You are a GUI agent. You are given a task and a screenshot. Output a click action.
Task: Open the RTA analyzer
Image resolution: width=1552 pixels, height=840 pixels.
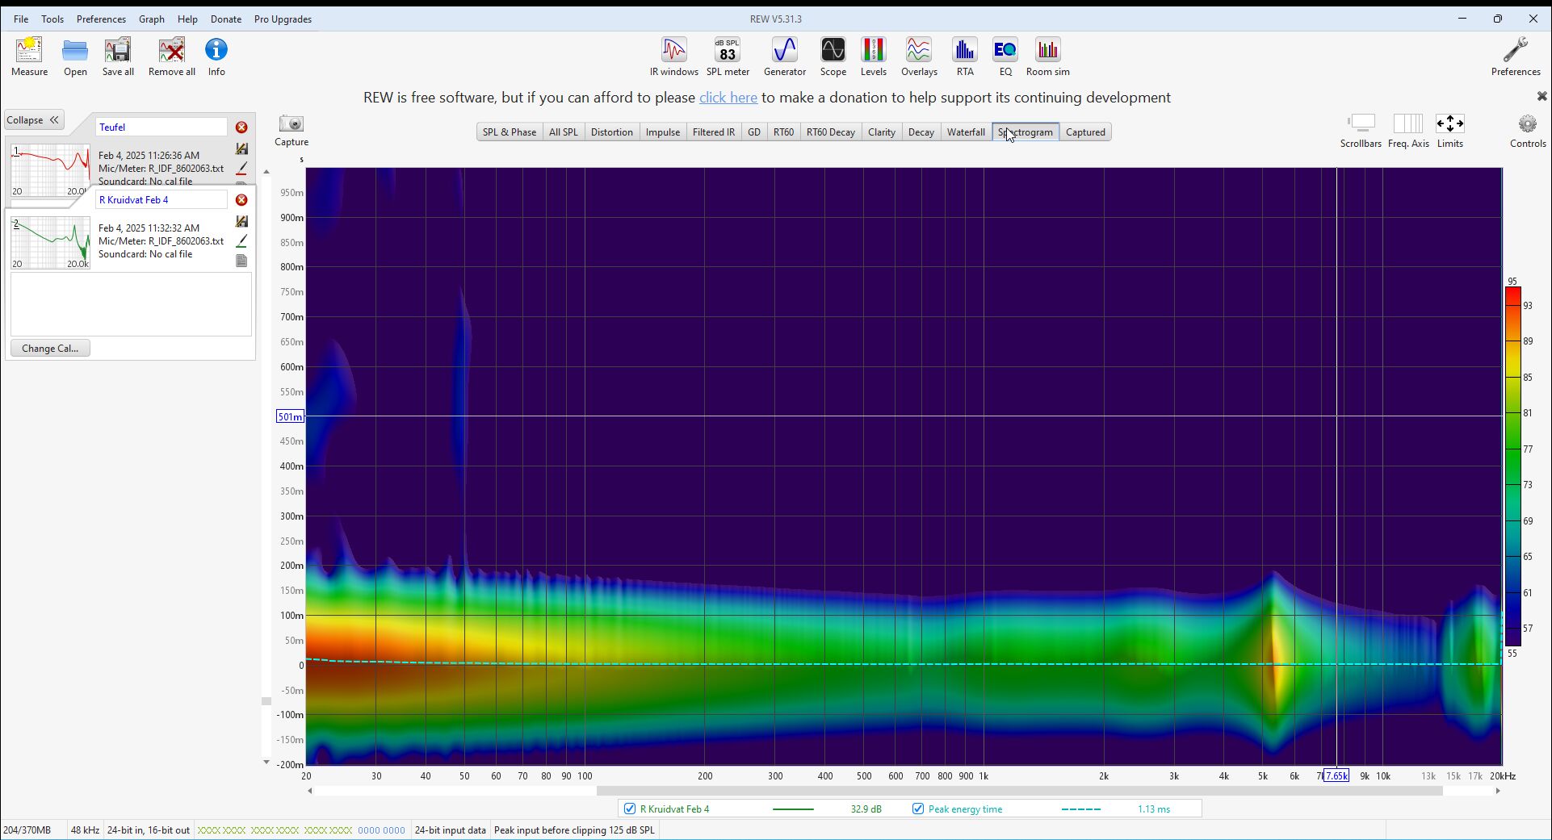pyautogui.click(x=964, y=56)
